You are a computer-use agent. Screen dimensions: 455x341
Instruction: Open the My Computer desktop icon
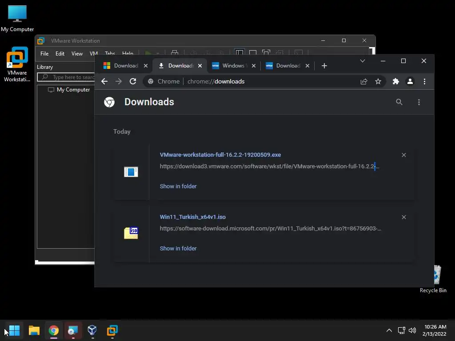coord(17,19)
